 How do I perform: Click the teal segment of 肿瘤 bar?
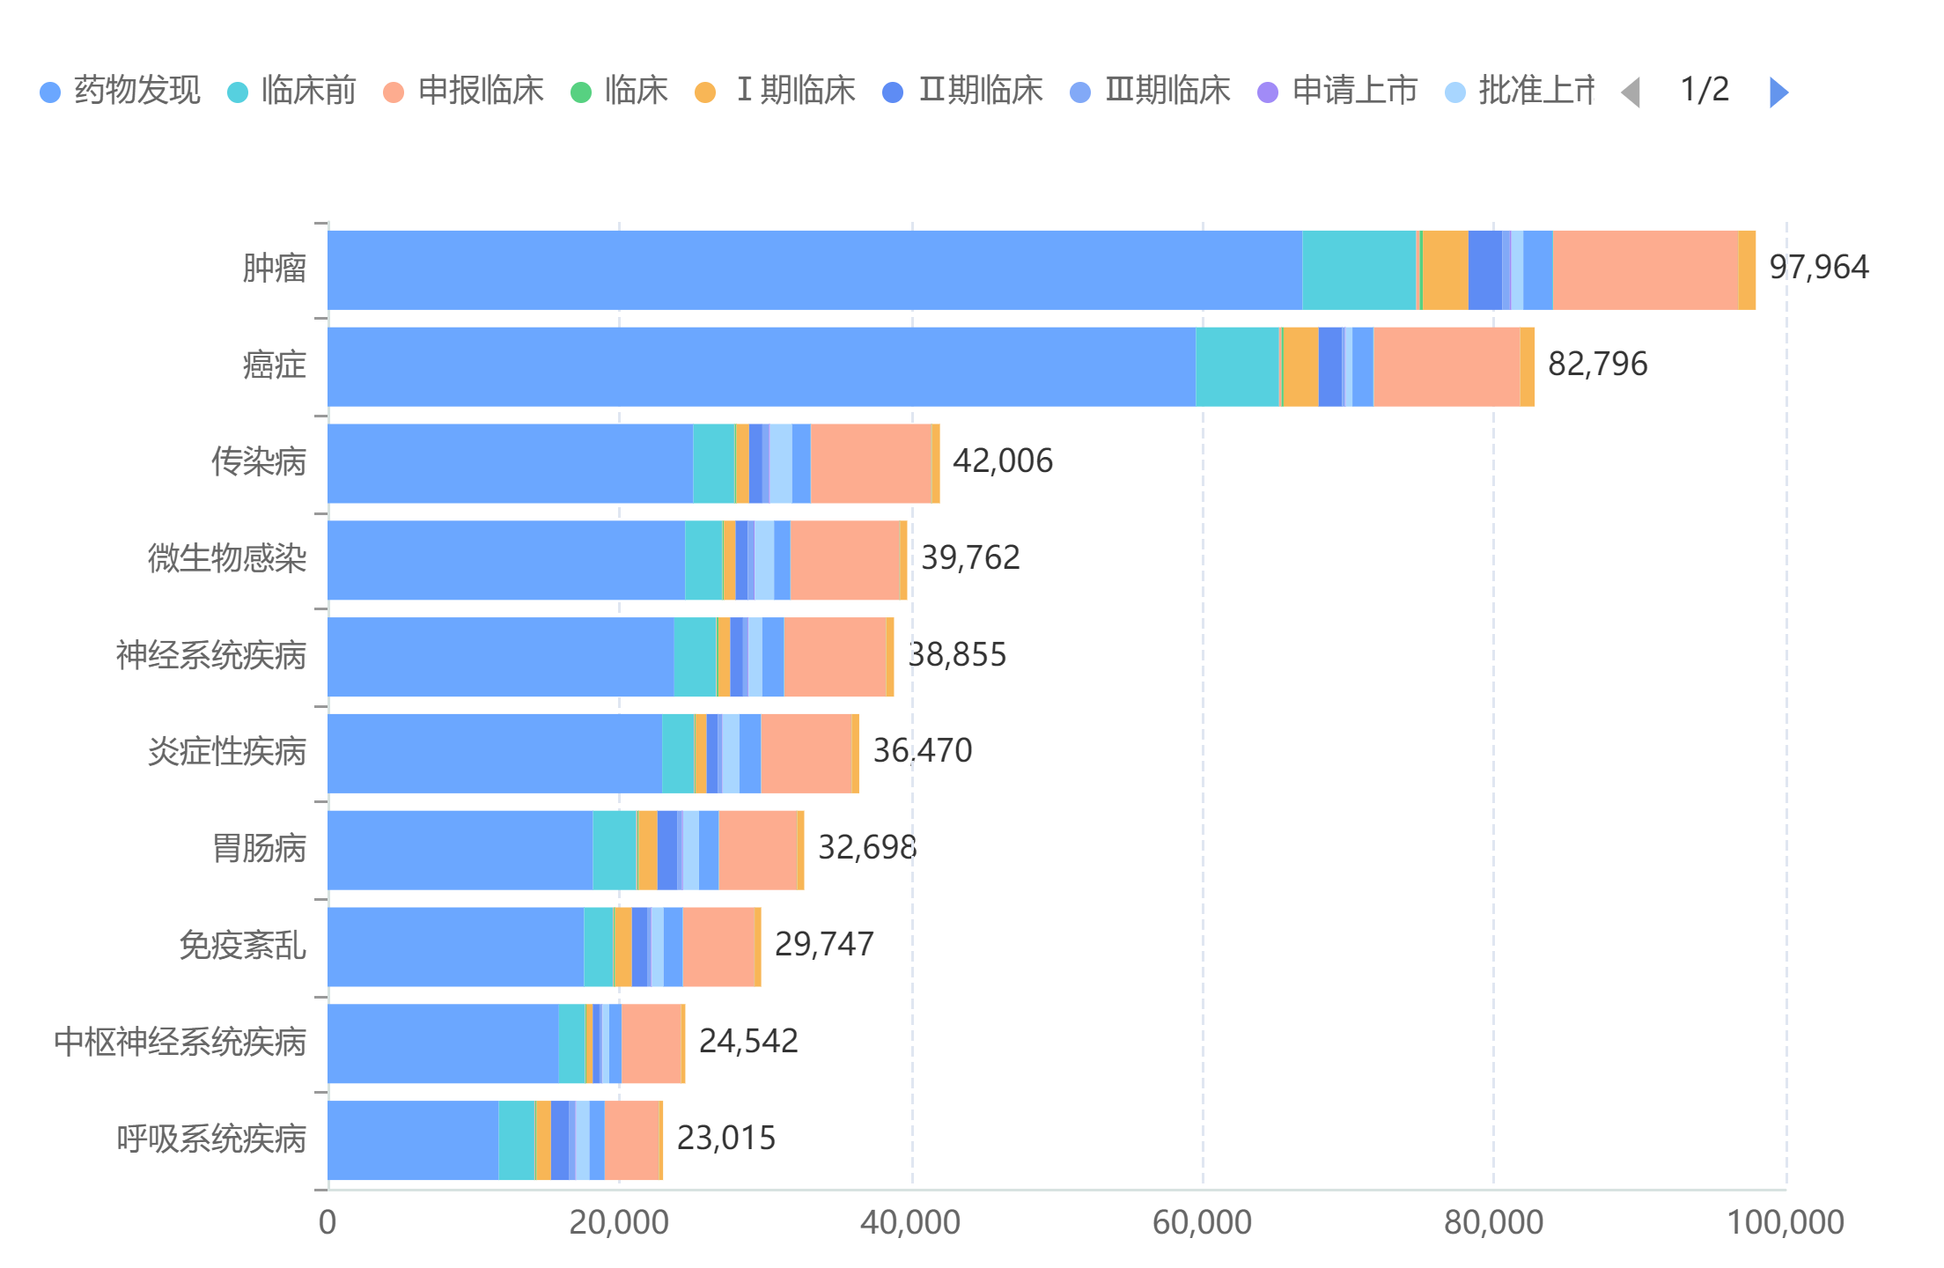pyautogui.click(x=1359, y=270)
